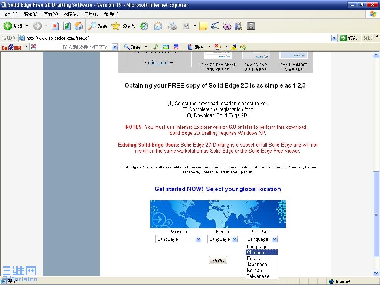
Task: Click the blue bird messenger icon
Action: tap(215, 26)
